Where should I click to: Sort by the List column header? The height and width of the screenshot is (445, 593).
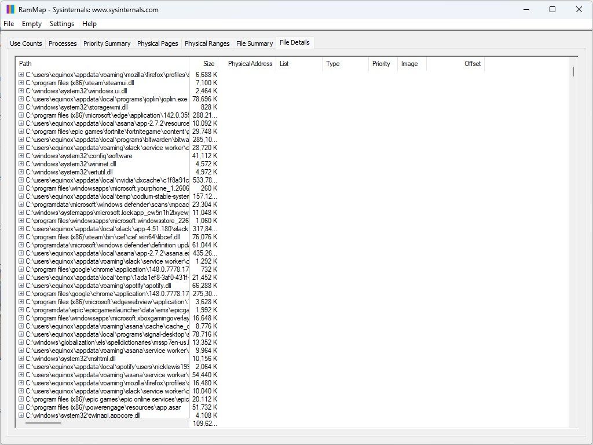pyautogui.click(x=299, y=64)
